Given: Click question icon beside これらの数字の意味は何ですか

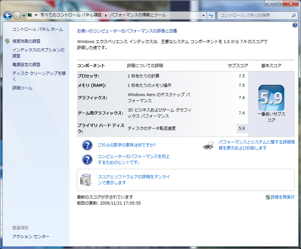Looking at the screenshot, I should (87, 145).
